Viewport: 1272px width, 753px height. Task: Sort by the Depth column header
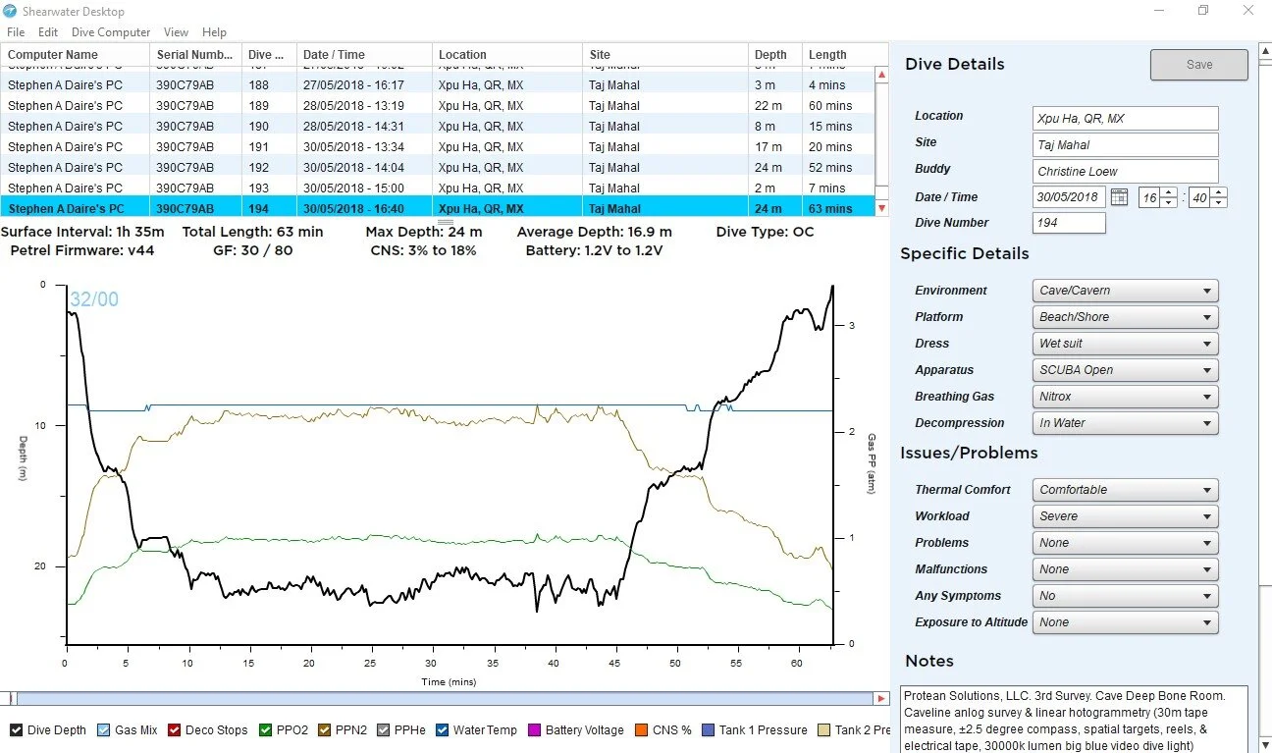[775, 55]
